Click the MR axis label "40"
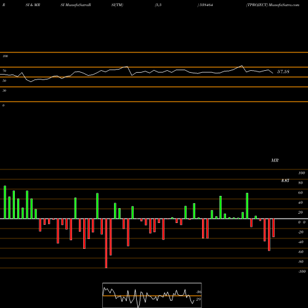Image resolution: width=308 pixels, height=308 pixels. pyautogui.click(x=301, y=203)
